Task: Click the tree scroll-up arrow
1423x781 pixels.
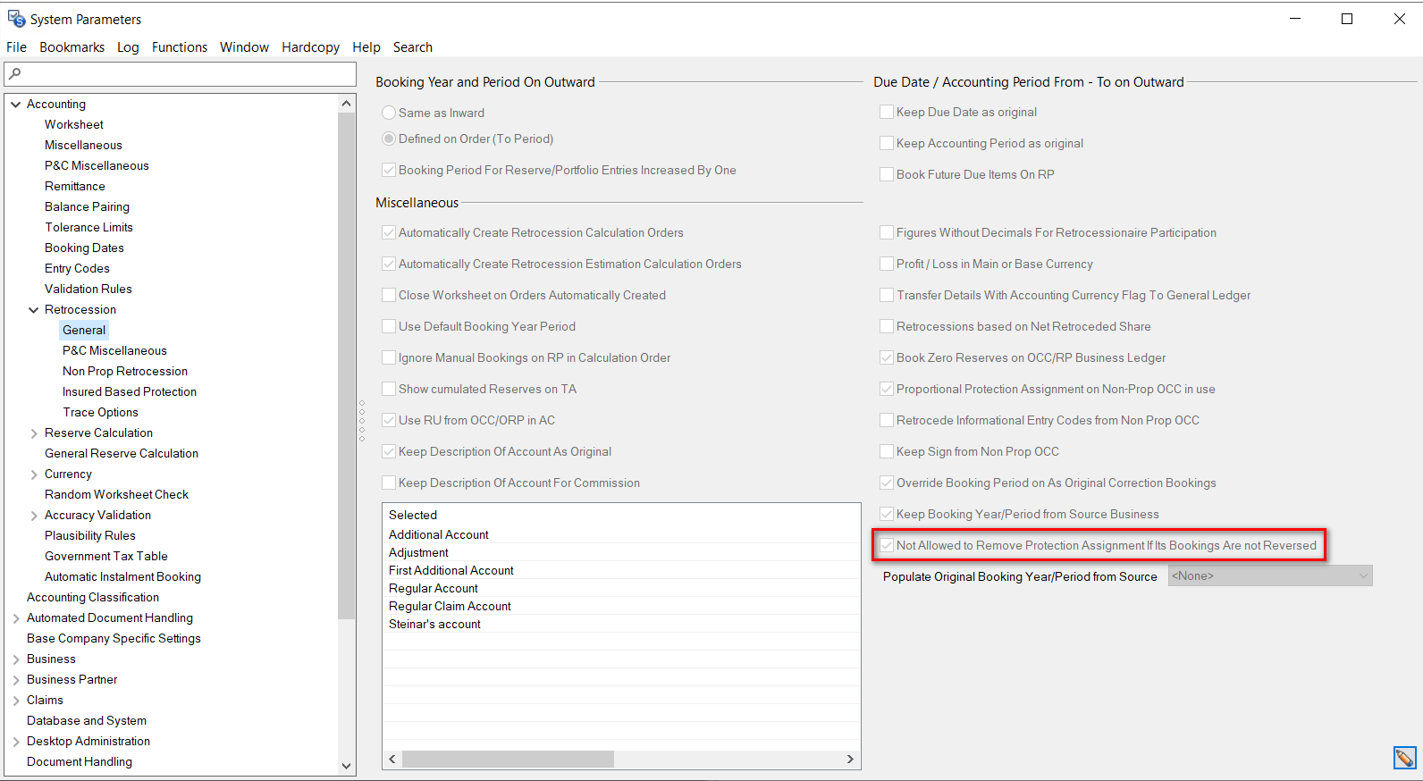Action: [347, 105]
